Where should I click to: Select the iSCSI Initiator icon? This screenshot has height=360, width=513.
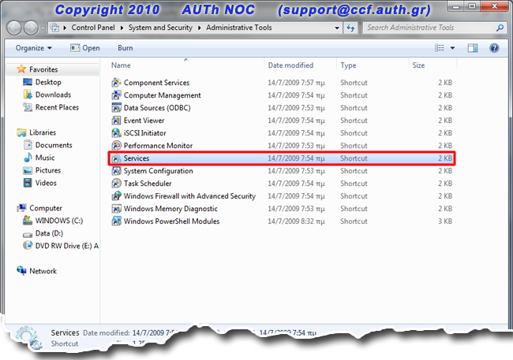[116, 133]
